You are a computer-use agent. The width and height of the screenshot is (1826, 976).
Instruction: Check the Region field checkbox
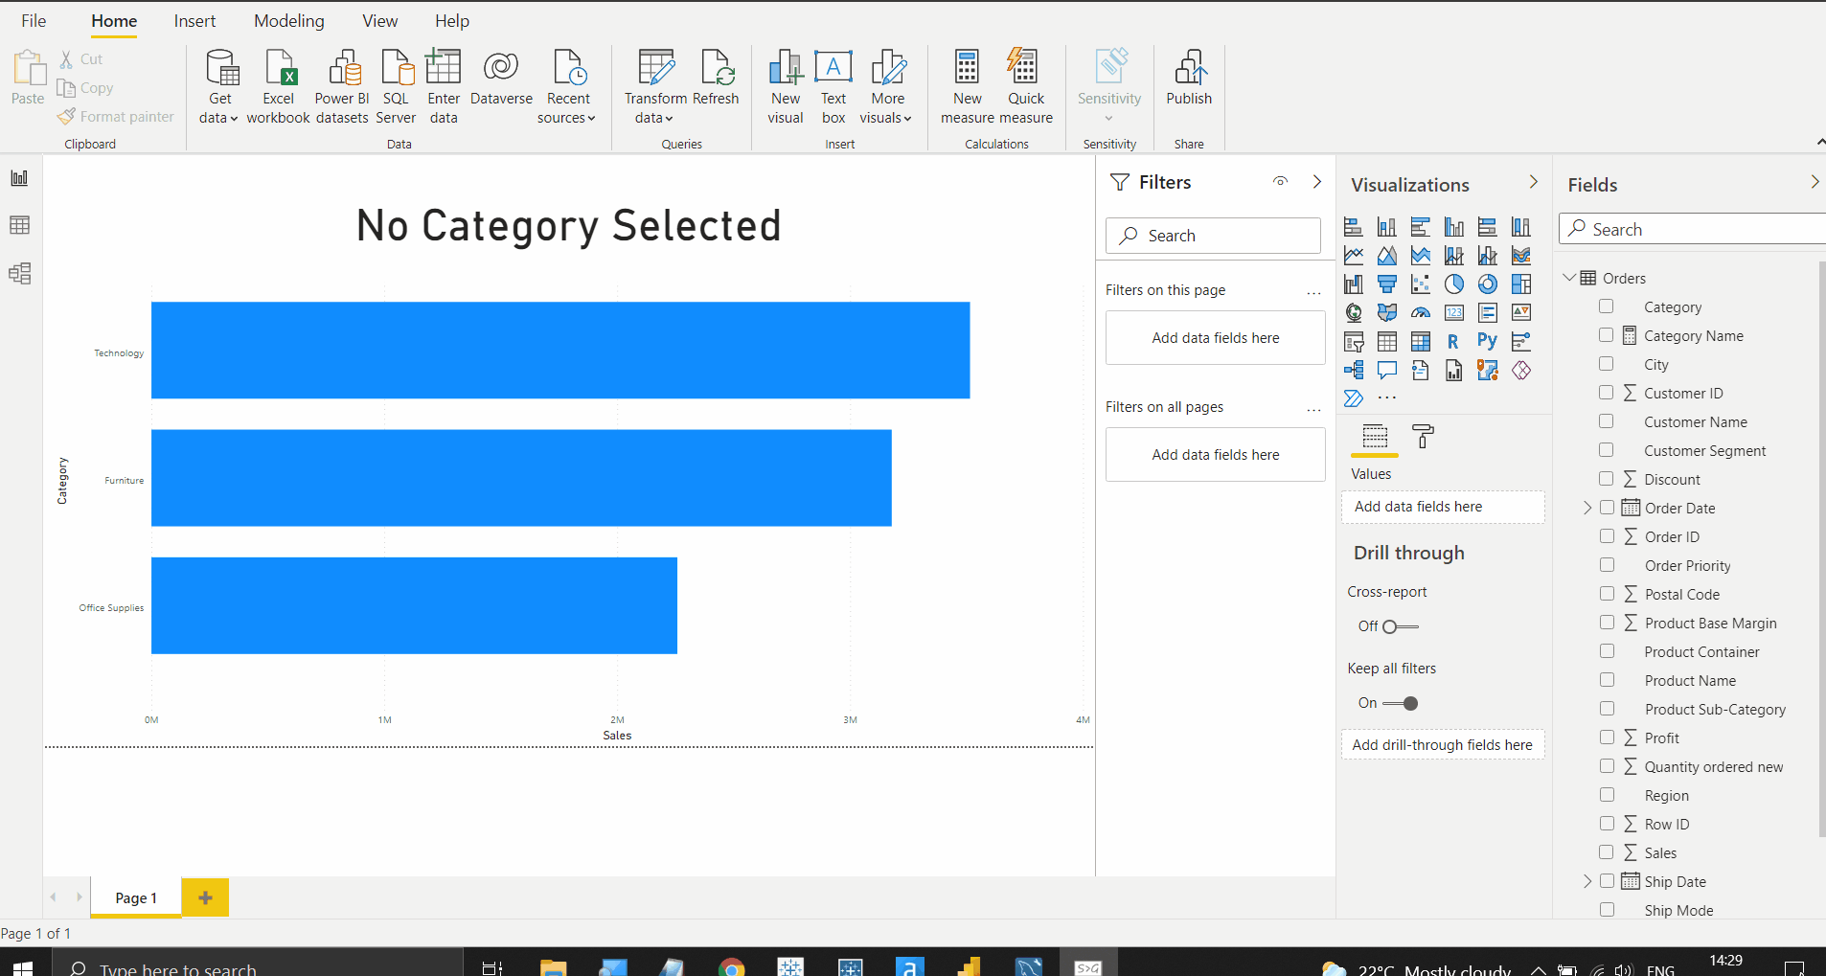click(x=1608, y=795)
